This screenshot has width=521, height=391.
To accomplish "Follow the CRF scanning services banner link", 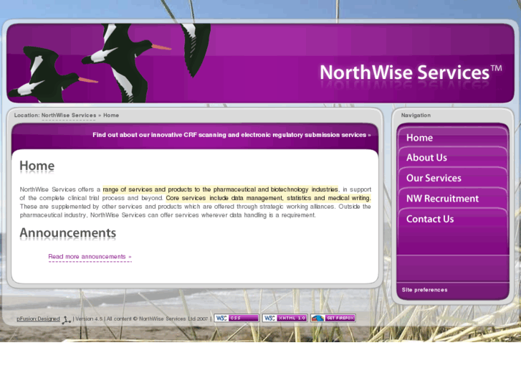I will coord(231,135).
